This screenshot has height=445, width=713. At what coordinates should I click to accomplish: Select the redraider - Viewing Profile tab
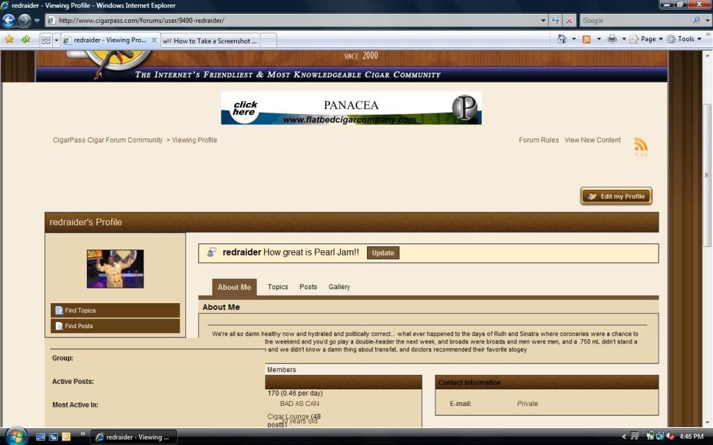point(110,40)
